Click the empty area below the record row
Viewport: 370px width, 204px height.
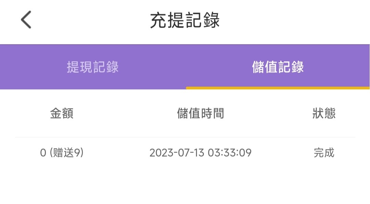[x=185, y=185]
